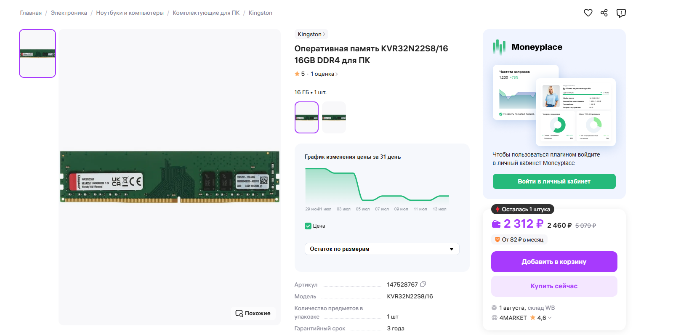This screenshot has width=681, height=335.
Task: Click 1 августа, склад WB delivery text
Action: pyautogui.click(x=527, y=308)
